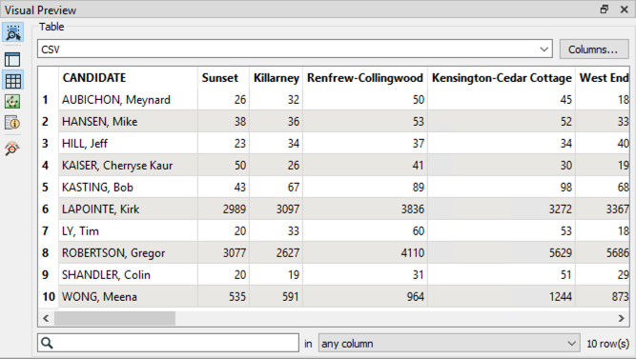Image resolution: width=636 pixels, height=359 pixels.
Task: Click the Renfrew-Collingwood column header
Action: pos(365,78)
